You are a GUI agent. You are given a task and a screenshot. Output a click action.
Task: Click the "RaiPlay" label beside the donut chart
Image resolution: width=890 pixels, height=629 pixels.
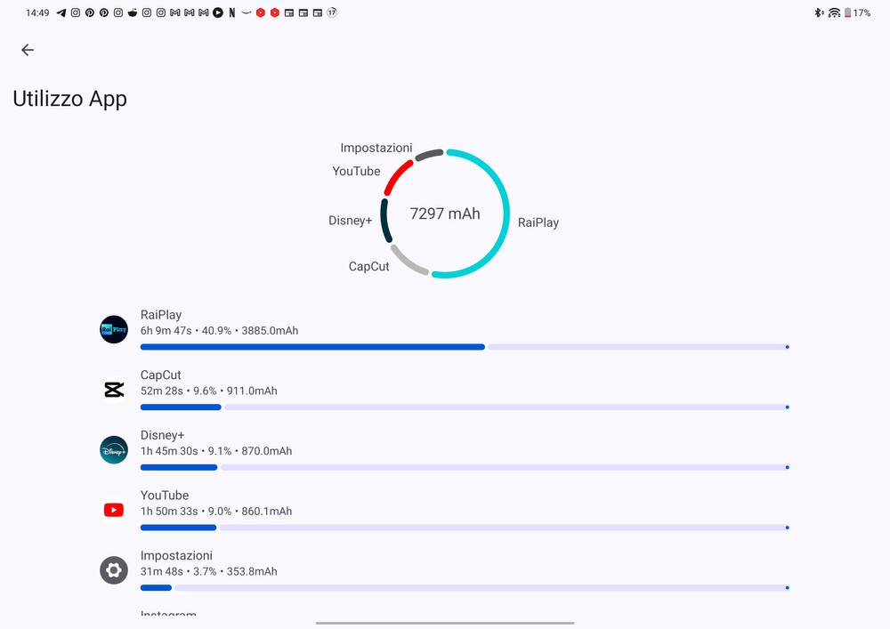538,222
